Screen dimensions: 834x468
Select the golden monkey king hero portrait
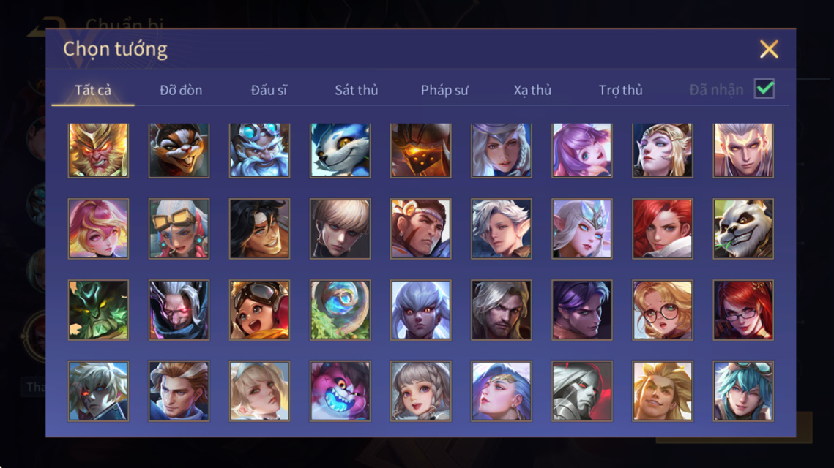[x=98, y=150]
